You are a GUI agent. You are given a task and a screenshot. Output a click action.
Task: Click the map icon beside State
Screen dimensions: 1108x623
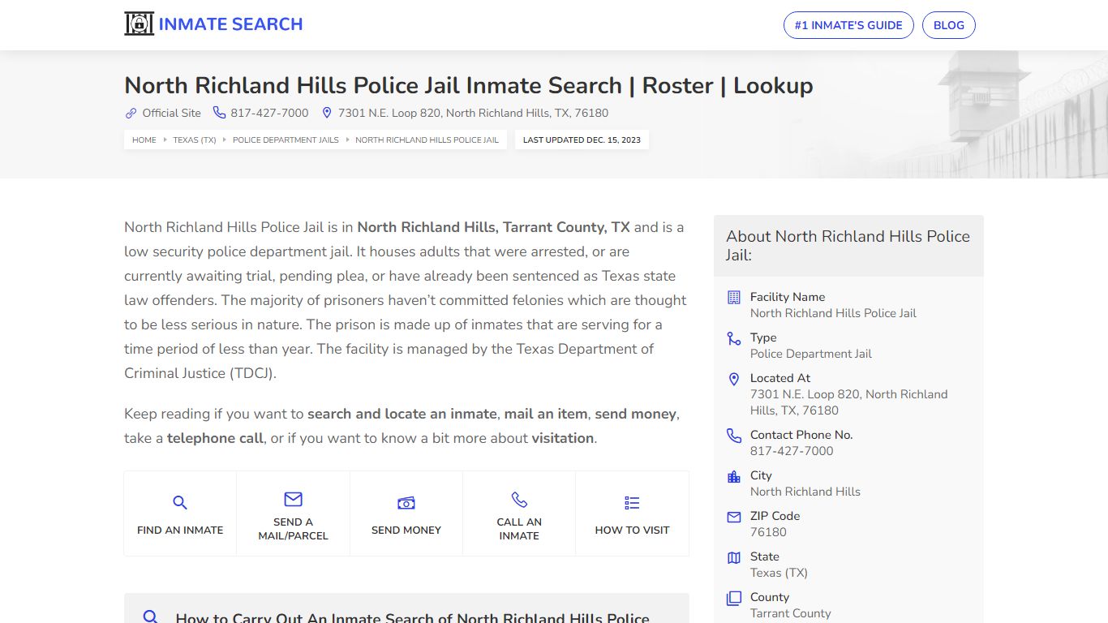pos(734,557)
